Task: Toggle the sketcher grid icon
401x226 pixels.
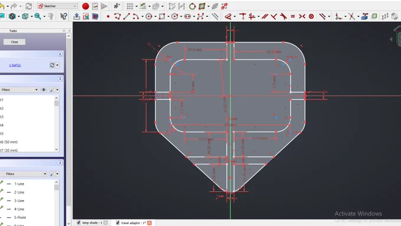Action: (x=130, y=6)
